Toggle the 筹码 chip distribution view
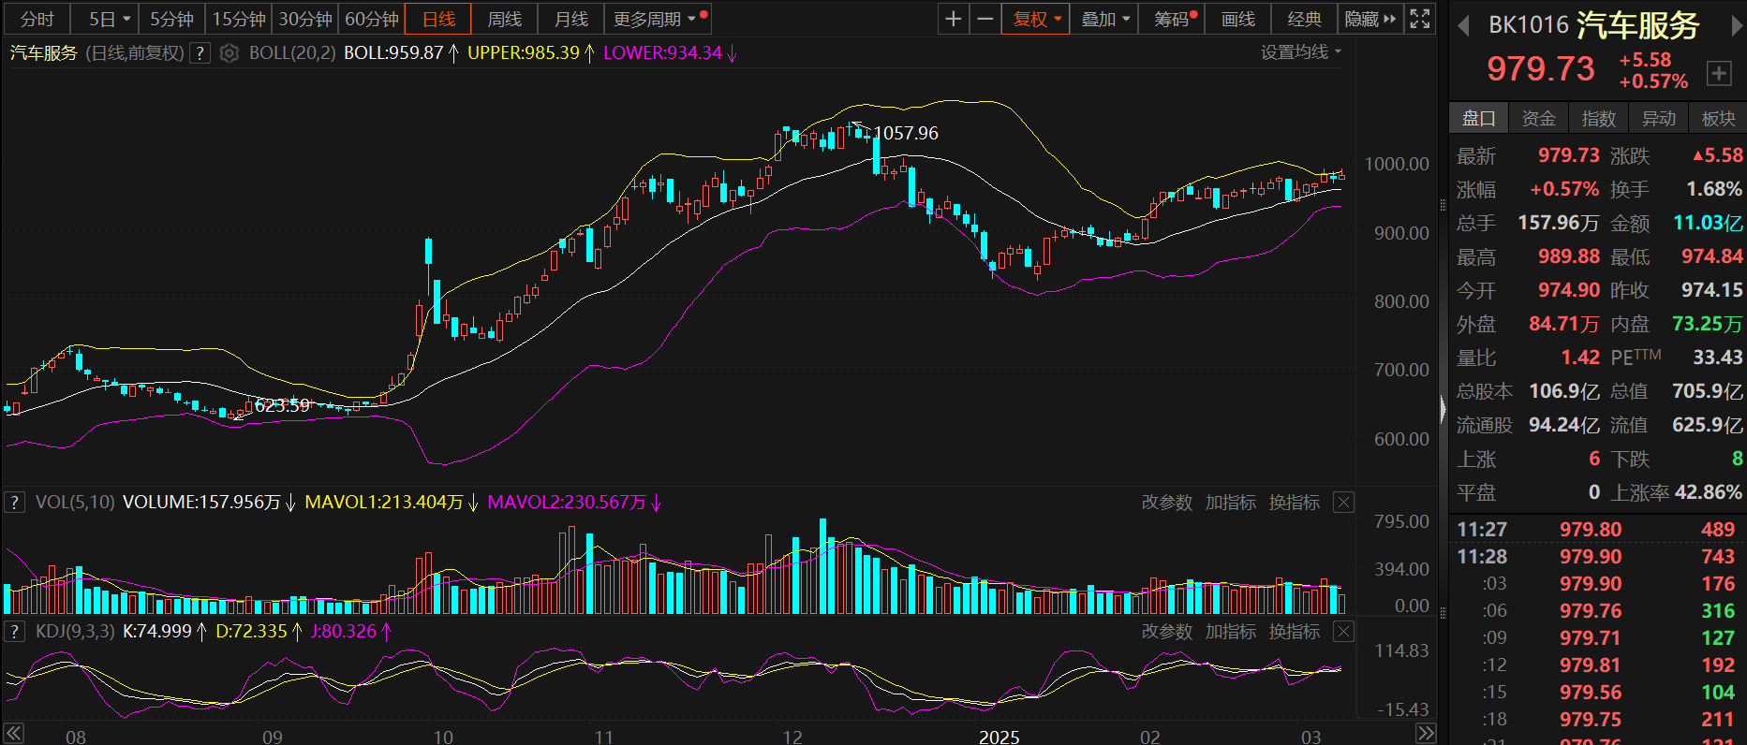1747x745 pixels. click(x=1172, y=19)
